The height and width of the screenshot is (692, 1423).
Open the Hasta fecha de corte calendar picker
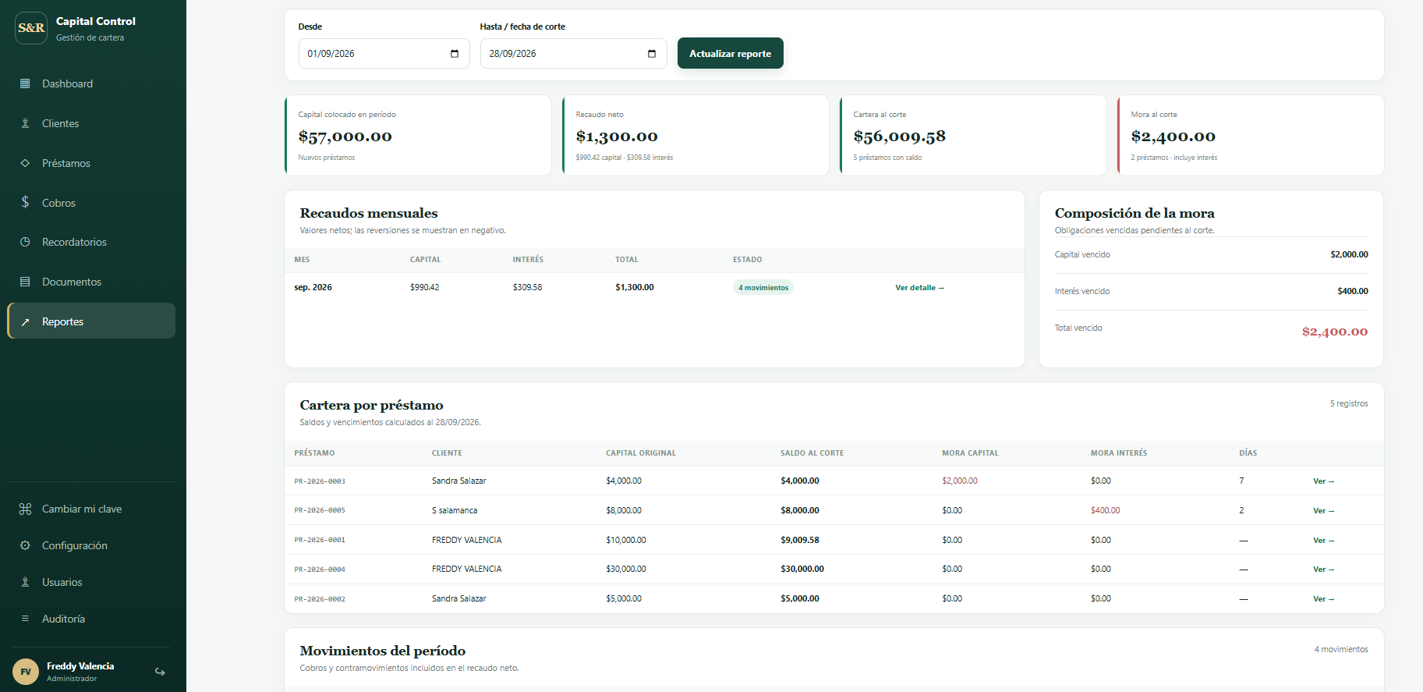tap(652, 54)
